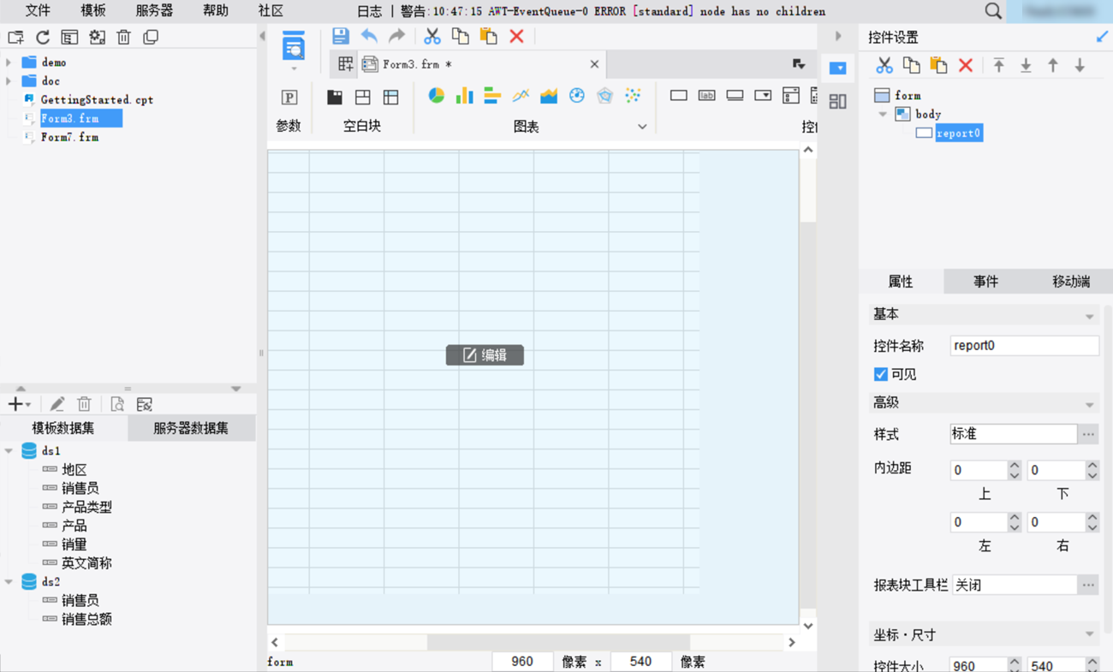Image resolution: width=1113 pixels, height=672 pixels.
Task: Open the add dataset plus dropdown
Action: (x=19, y=404)
